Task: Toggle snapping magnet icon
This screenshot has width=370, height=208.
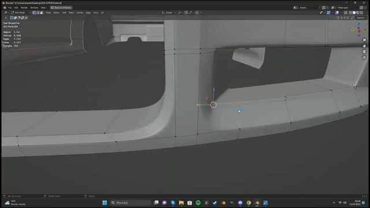Action: (186, 13)
